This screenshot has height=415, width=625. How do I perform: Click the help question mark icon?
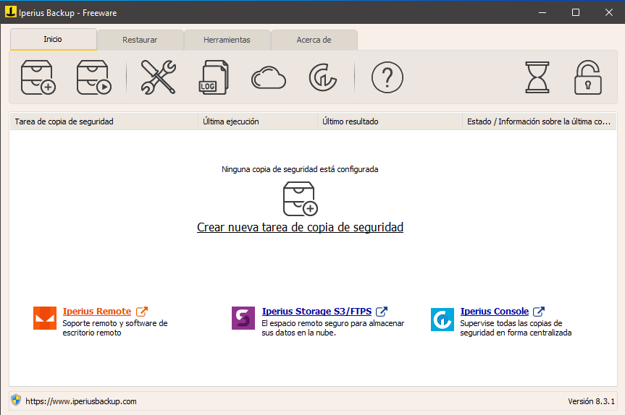[387, 77]
